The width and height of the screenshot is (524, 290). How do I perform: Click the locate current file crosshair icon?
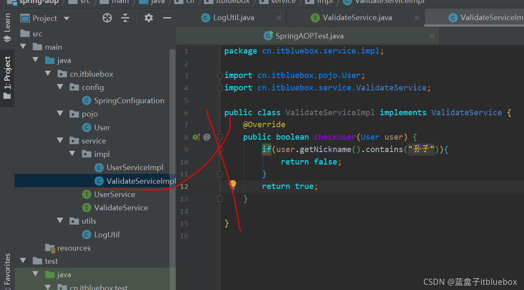pyautogui.click(x=107, y=18)
